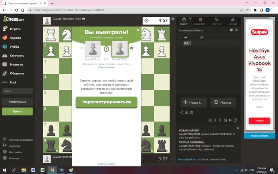Click the Chess.com logo
278x174 pixels.
pos(14,19)
